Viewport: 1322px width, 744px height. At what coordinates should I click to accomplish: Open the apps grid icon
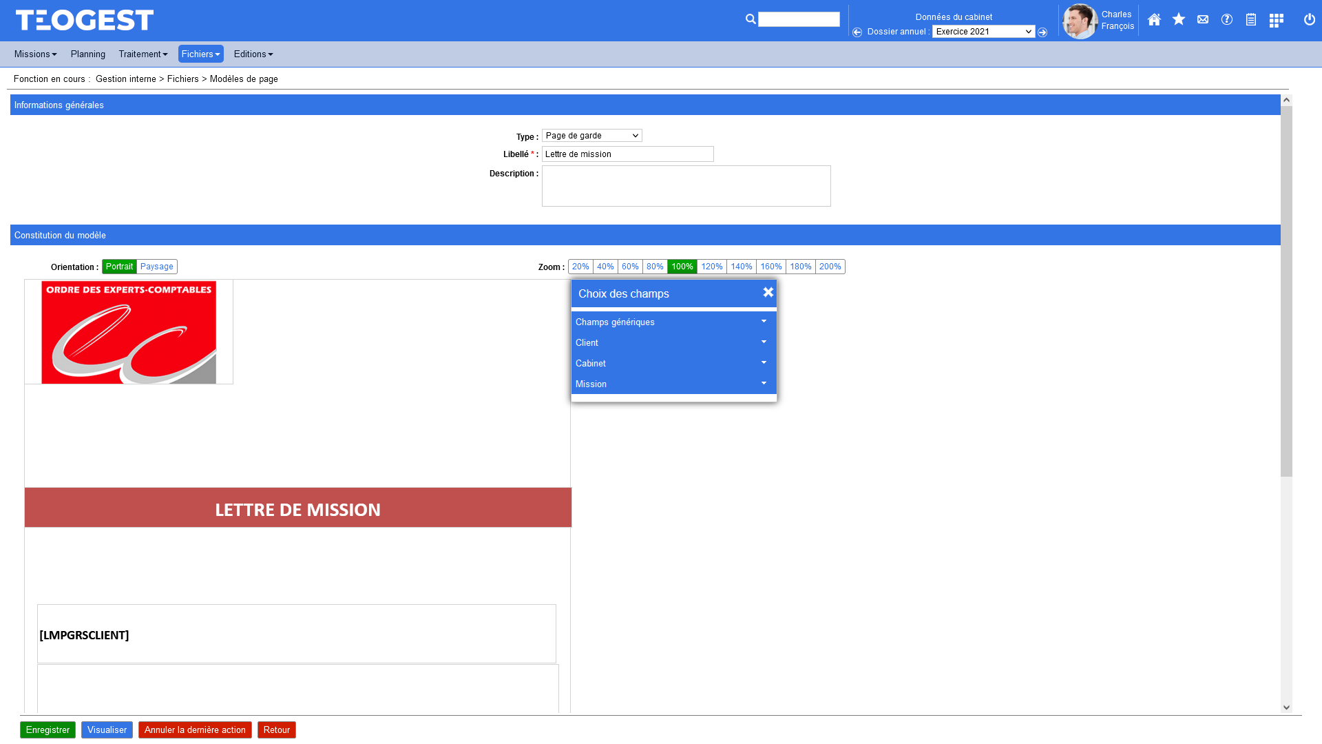tap(1276, 20)
